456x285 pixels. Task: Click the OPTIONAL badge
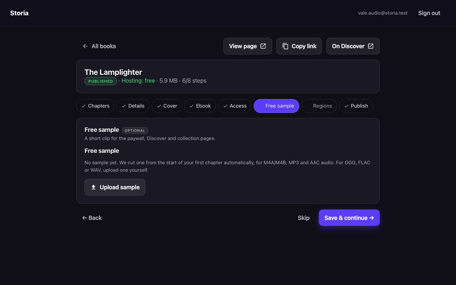point(135,130)
